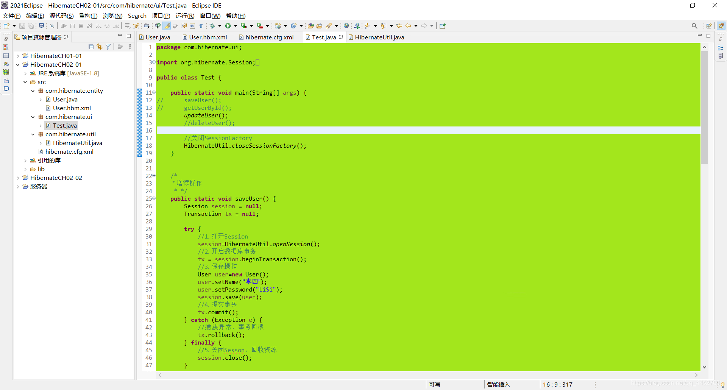Click Collapse All in project explorer
This screenshot has height=390, width=727.
(91, 47)
